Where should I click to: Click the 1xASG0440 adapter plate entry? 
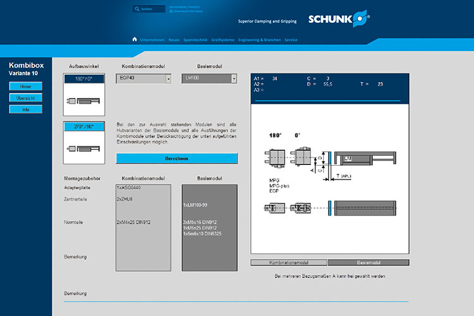(129, 188)
